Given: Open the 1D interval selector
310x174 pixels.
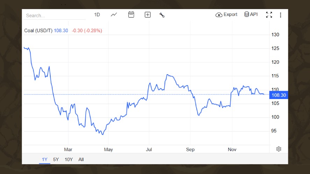Looking at the screenshot, I should point(97,15).
